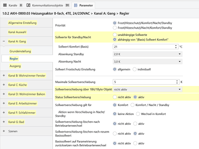Viewport: 199px width, 149px height.
Task: Set Status Sollwertverschiebung to nicht aktiv
Action: click(x=115, y=97)
